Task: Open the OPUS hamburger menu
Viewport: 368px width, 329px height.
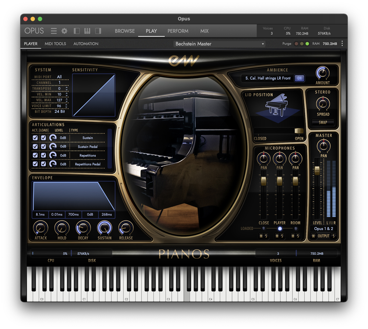Action: 53,31
